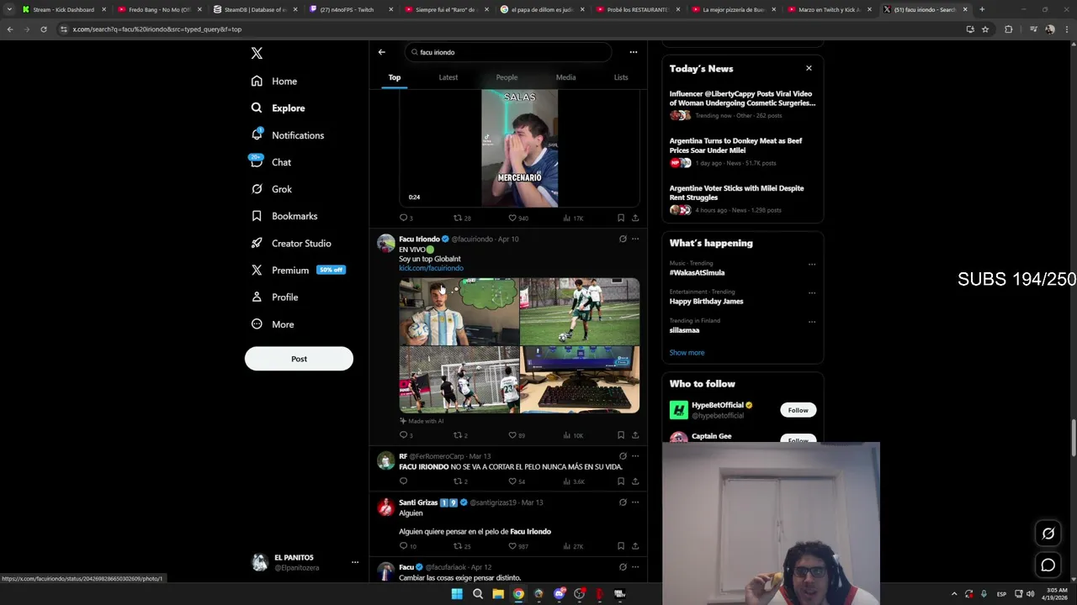Screen dimensions: 1077x605
Task: Open Facu Iriondo's profile name on Apr 10 post
Action: (x=419, y=239)
